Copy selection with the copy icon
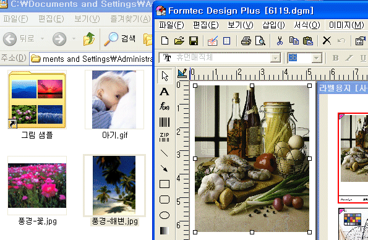Viewport: 368px width, 240px height. point(294,41)
